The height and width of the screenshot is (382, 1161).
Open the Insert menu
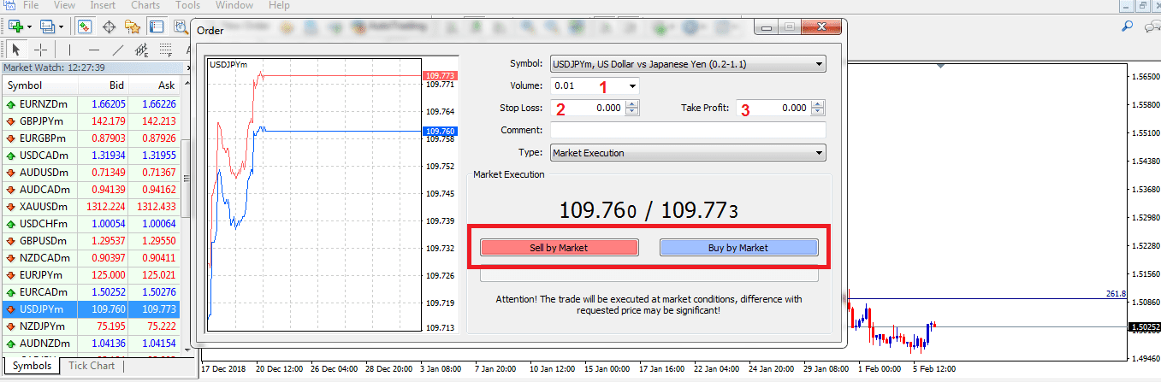104,5
